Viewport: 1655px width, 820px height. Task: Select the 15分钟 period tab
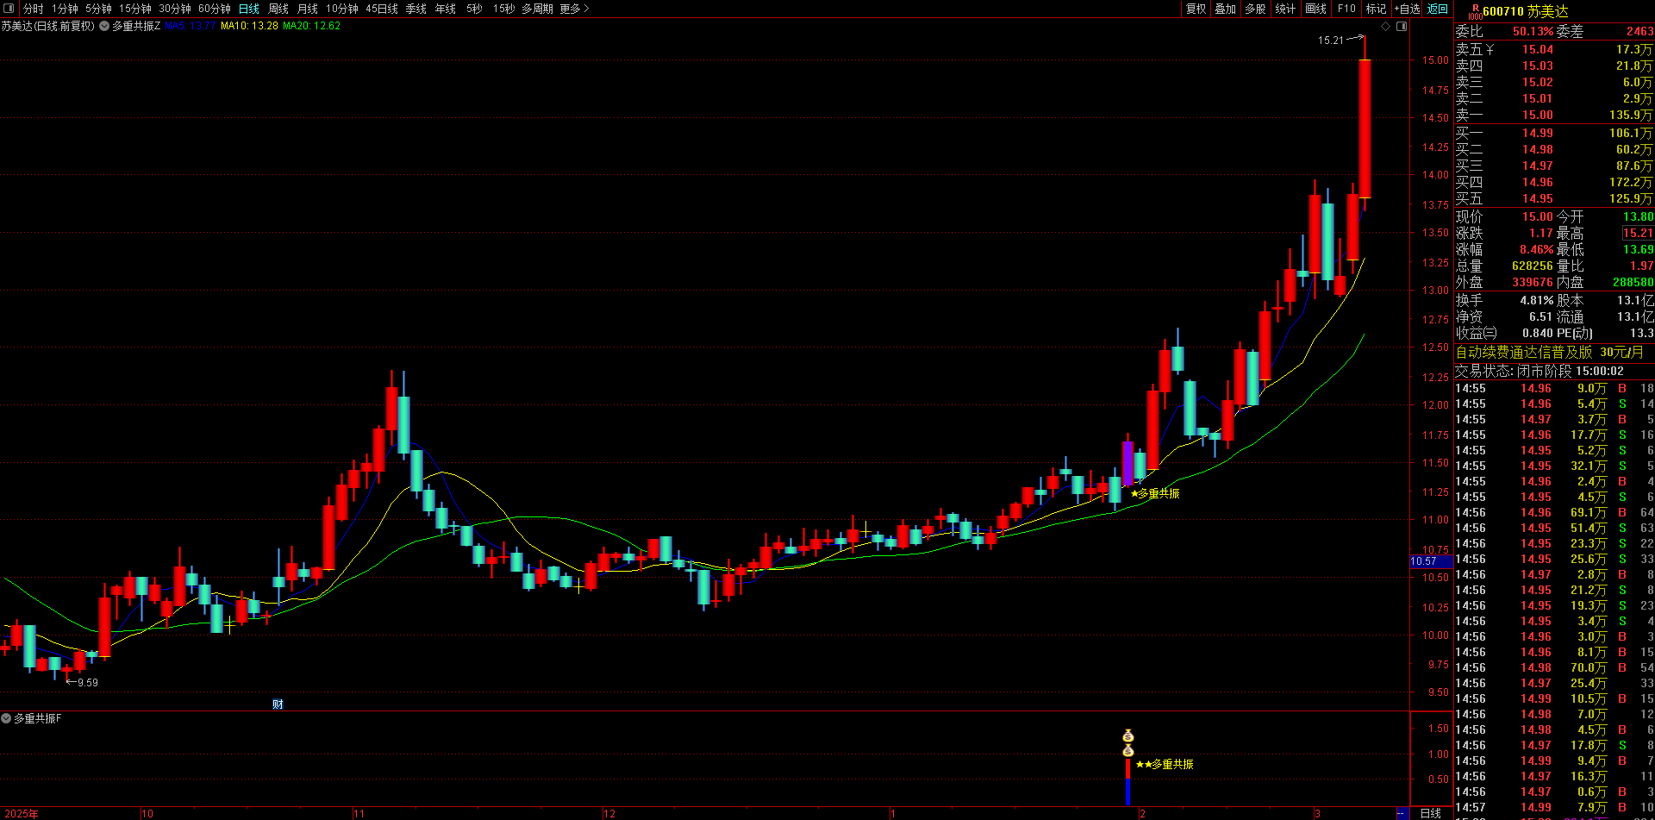coord(134,9)
